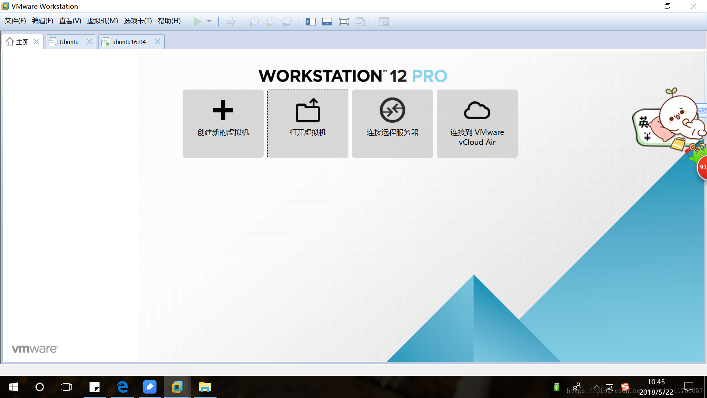The height and width of the screenshot is (398, 707).
Task: Click 创建新的虚拟机 tile
Action: pos(223,124)
